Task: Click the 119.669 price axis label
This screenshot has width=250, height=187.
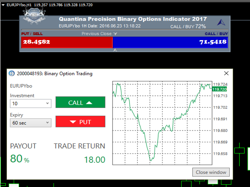Action: 220,142
